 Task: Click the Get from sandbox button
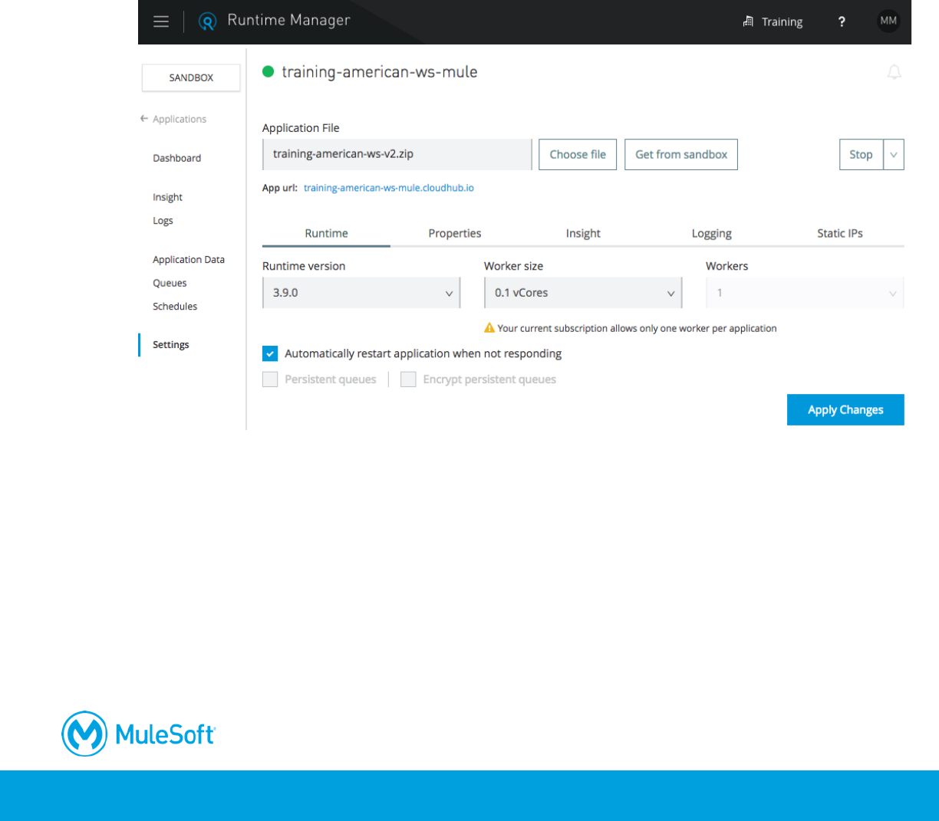681,154
